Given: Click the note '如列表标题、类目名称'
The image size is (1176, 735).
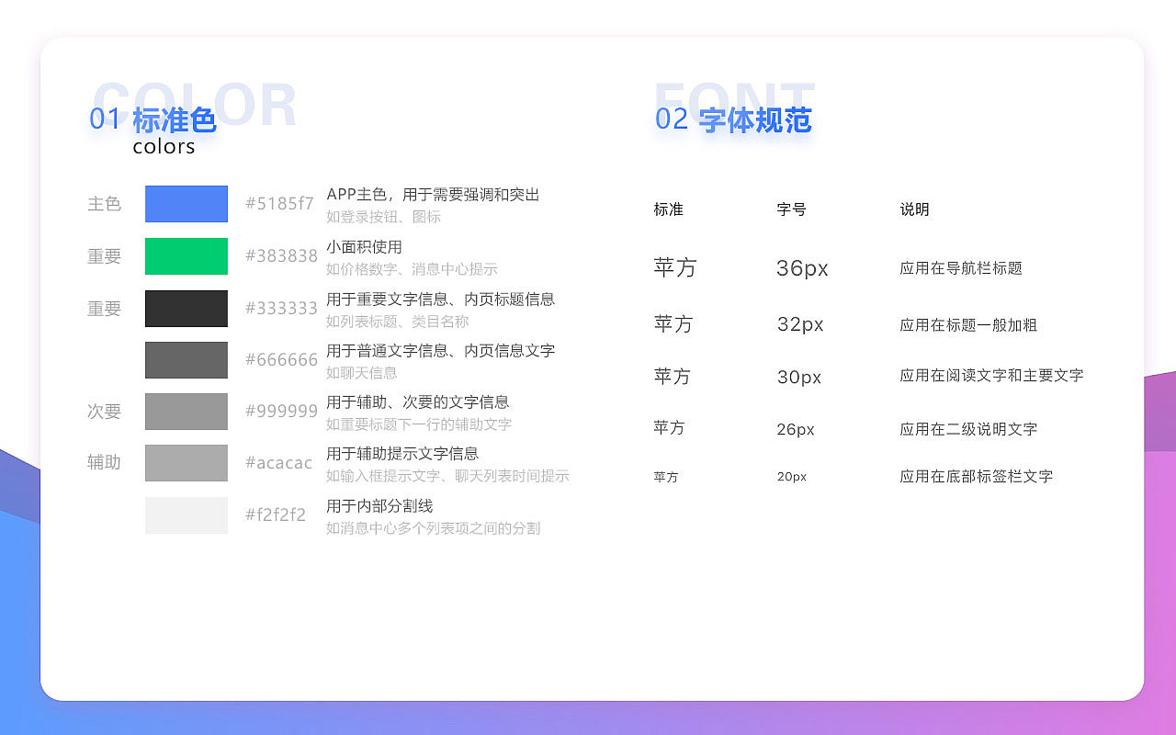Looking at the screenshot, I should click(x=397, y=322).
